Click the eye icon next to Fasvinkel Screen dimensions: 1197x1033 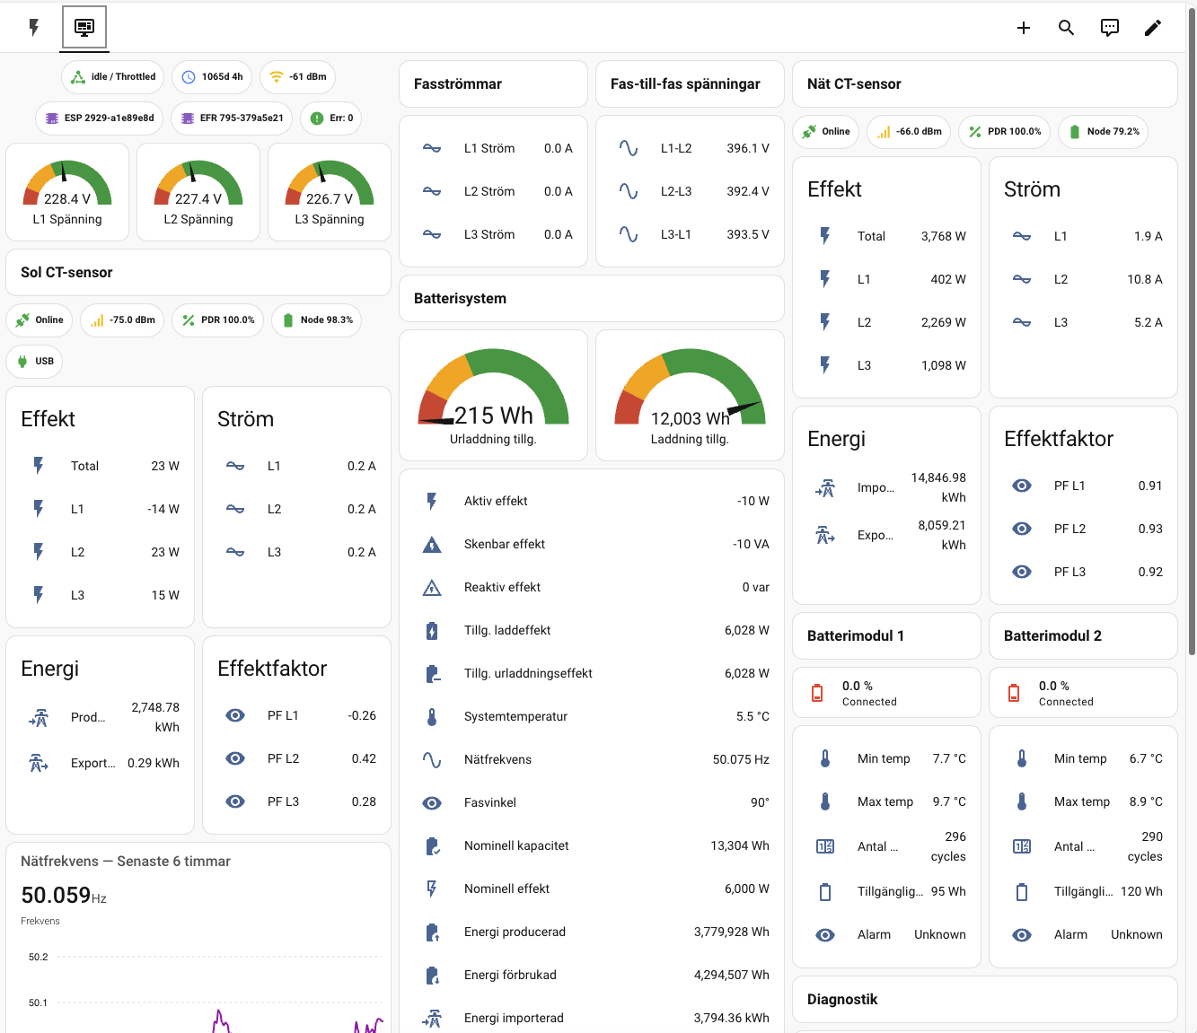pos(432,802)
